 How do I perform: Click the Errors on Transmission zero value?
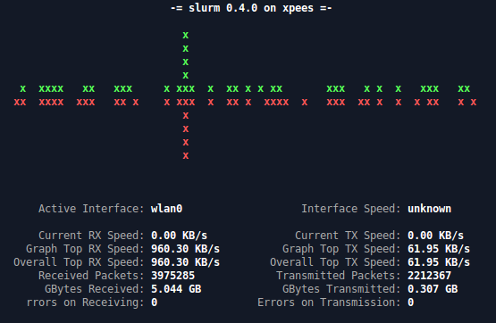410,302
